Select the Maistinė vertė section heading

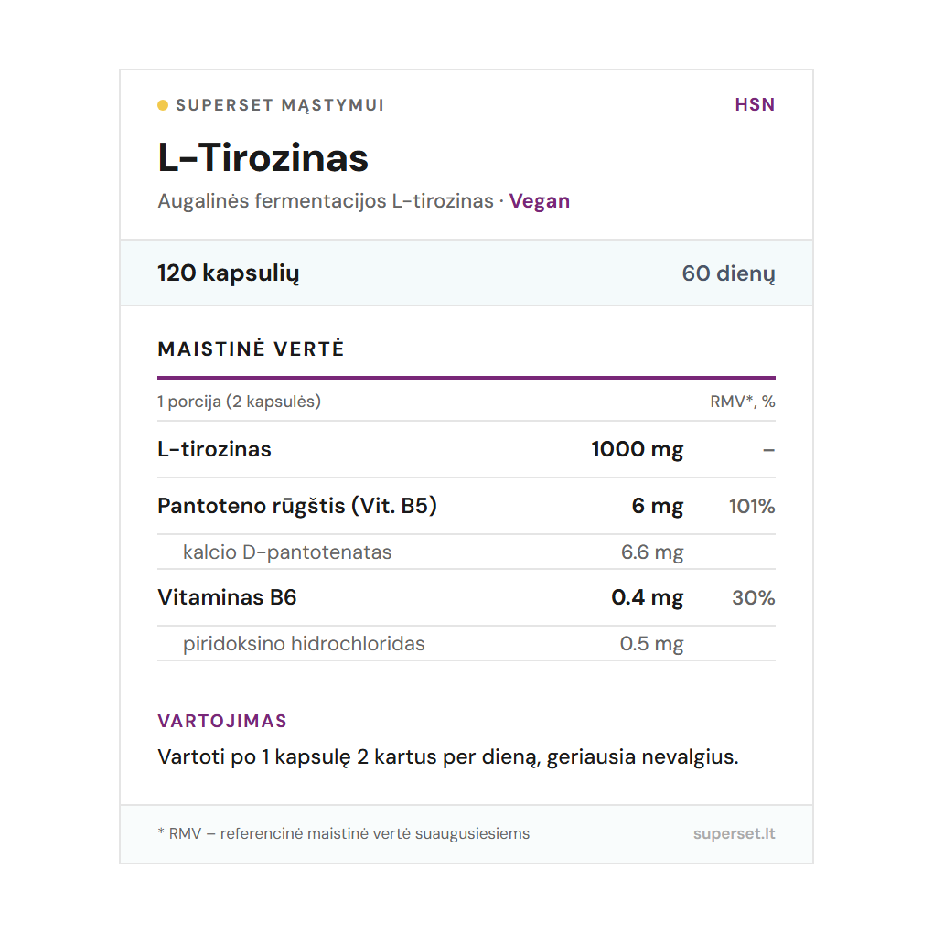pyautogui.click(x=252, y=349)
